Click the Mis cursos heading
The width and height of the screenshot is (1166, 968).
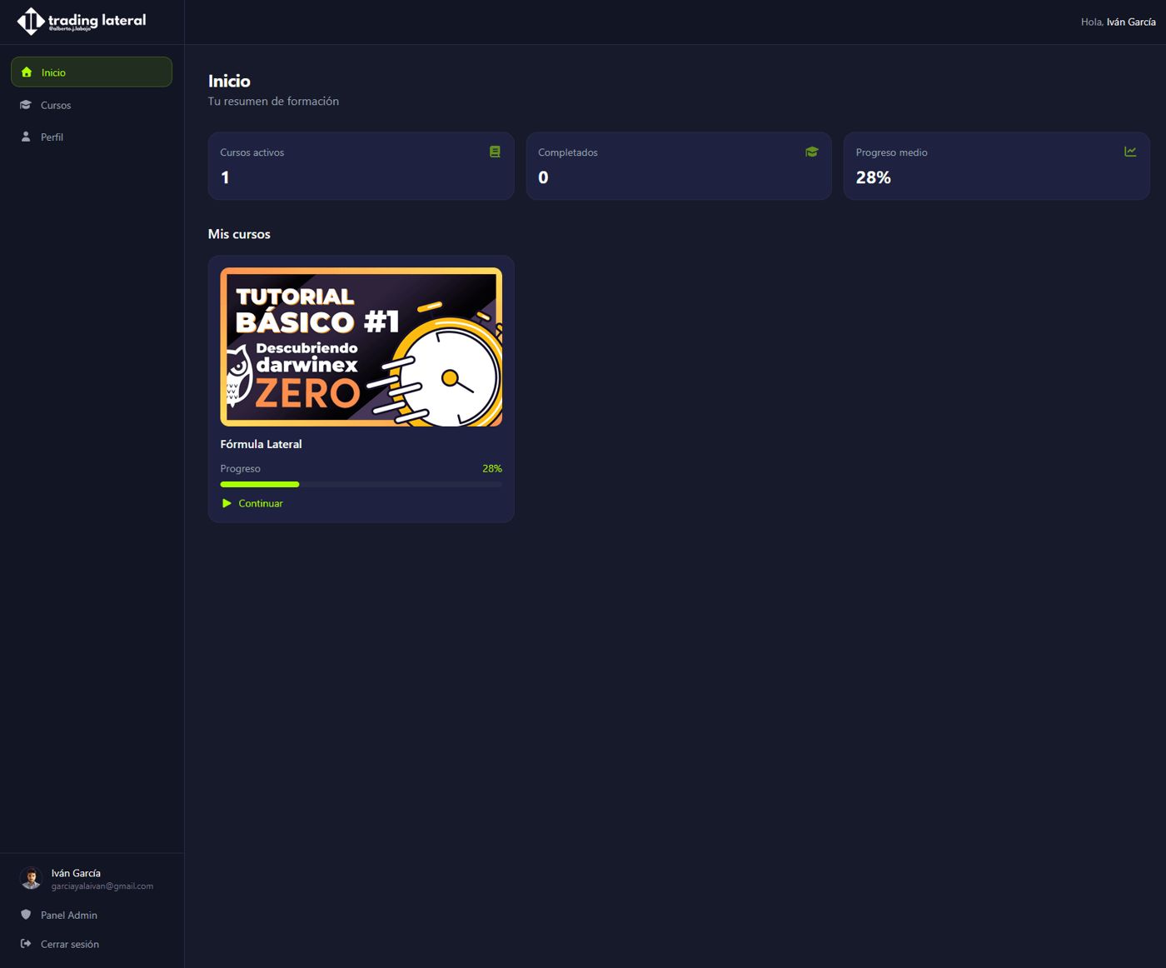(x=239, y=234)
